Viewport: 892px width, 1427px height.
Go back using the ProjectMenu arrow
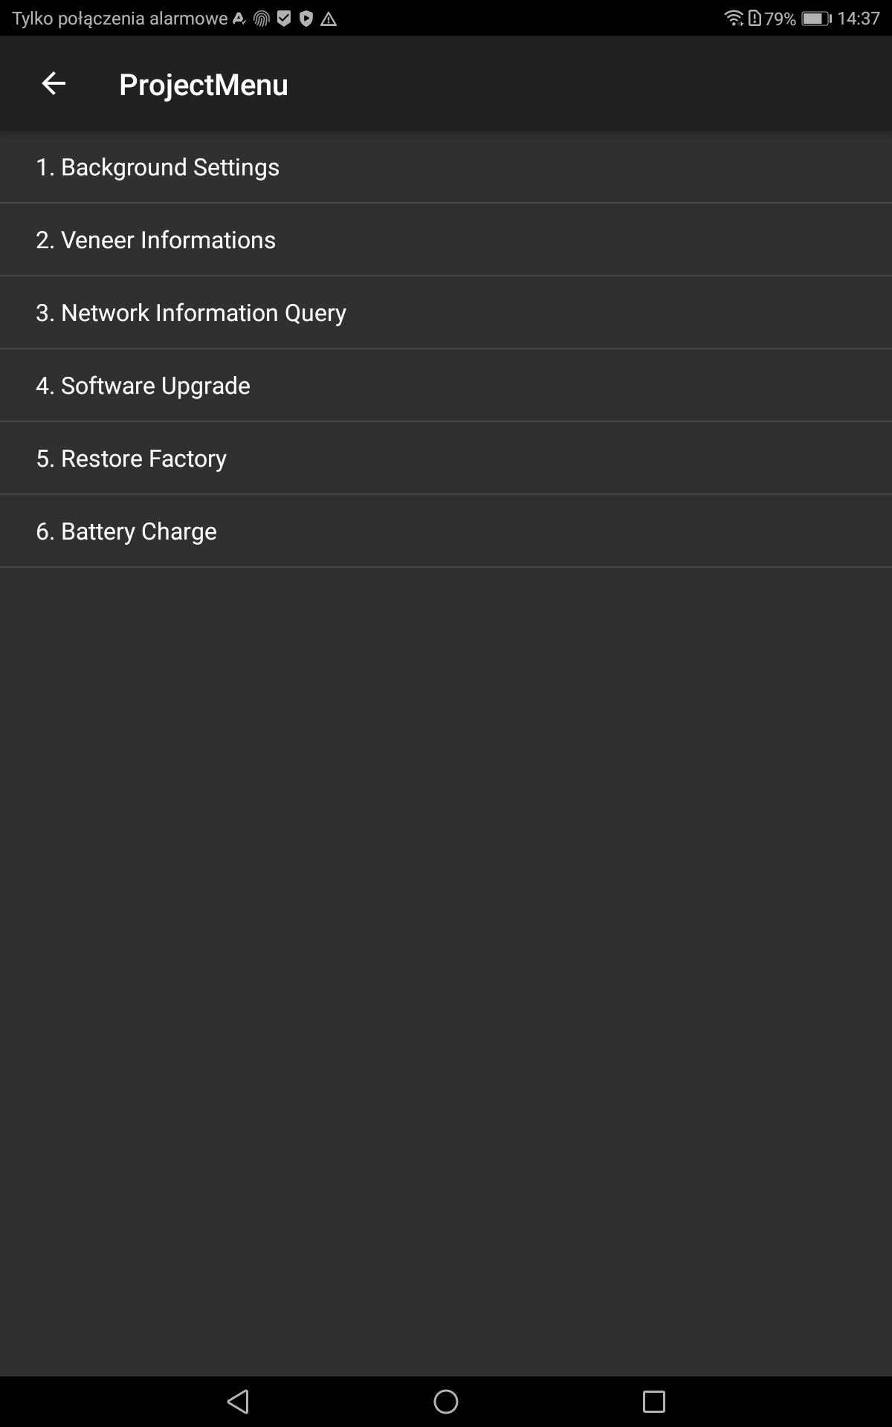click(x=54, y=83)
